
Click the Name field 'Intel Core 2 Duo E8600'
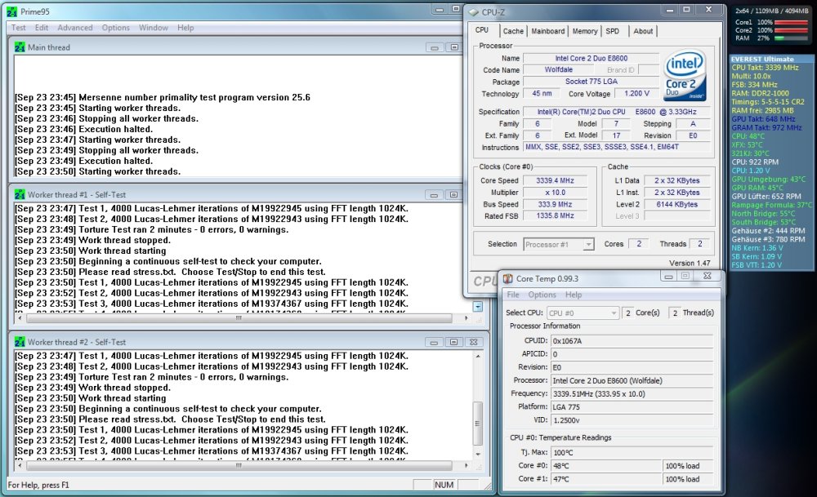point(592,58)
